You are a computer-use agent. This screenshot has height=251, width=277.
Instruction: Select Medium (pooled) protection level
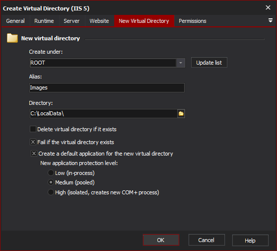pyautogui.click(x=51, y=182)
